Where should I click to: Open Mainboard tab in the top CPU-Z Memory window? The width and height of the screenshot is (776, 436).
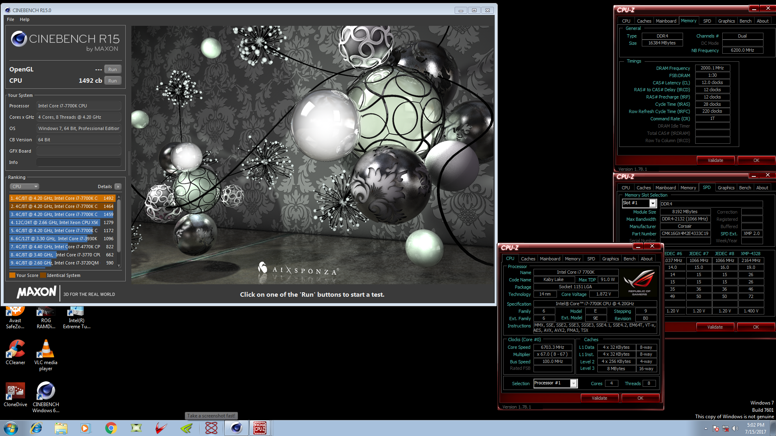pyautogui.click(x=666, y=21)
